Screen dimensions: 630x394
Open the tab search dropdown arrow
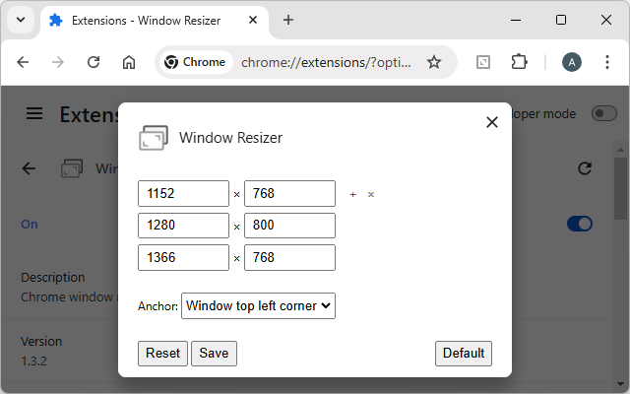pyautogui.click(x=21, y=20)
